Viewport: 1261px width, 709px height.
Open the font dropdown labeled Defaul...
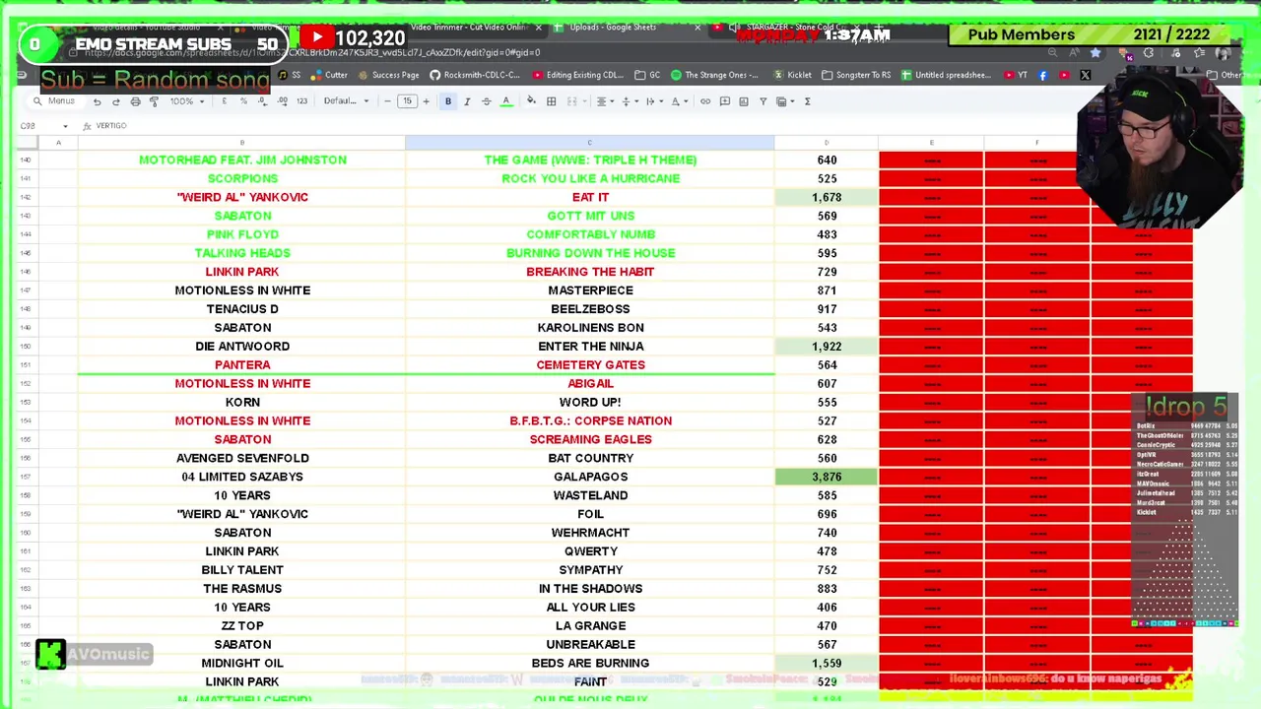346,101
